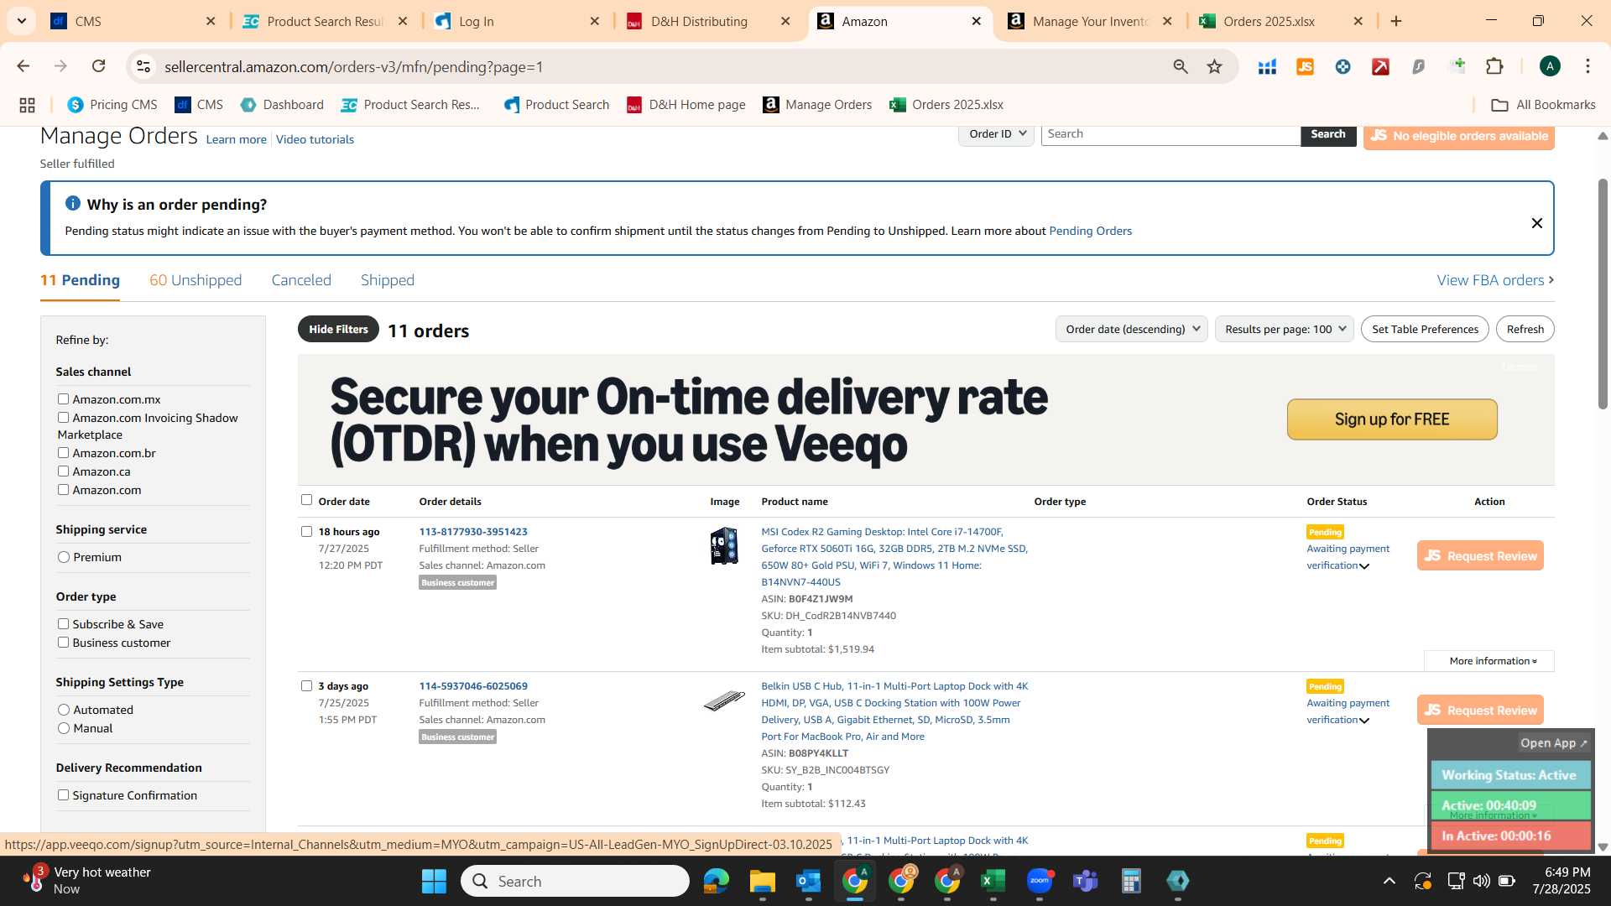Check the Amazon.com sales channel box

click(63, 490)
